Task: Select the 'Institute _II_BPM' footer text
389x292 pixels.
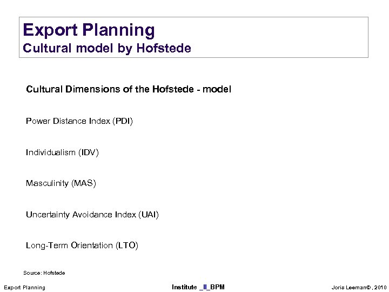Action: tap(198, 287)
